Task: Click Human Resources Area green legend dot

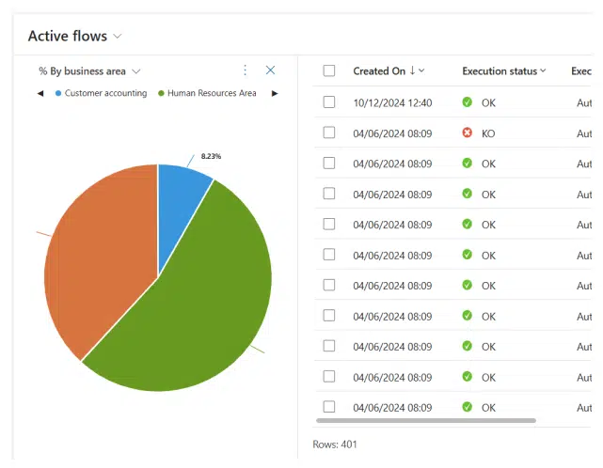Action: pos(161,93)
